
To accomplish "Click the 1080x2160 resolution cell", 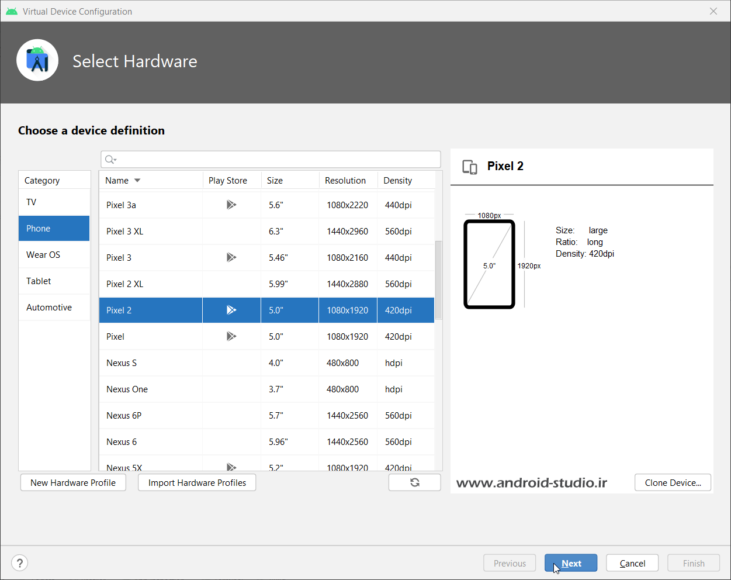I will click(348, 257).
